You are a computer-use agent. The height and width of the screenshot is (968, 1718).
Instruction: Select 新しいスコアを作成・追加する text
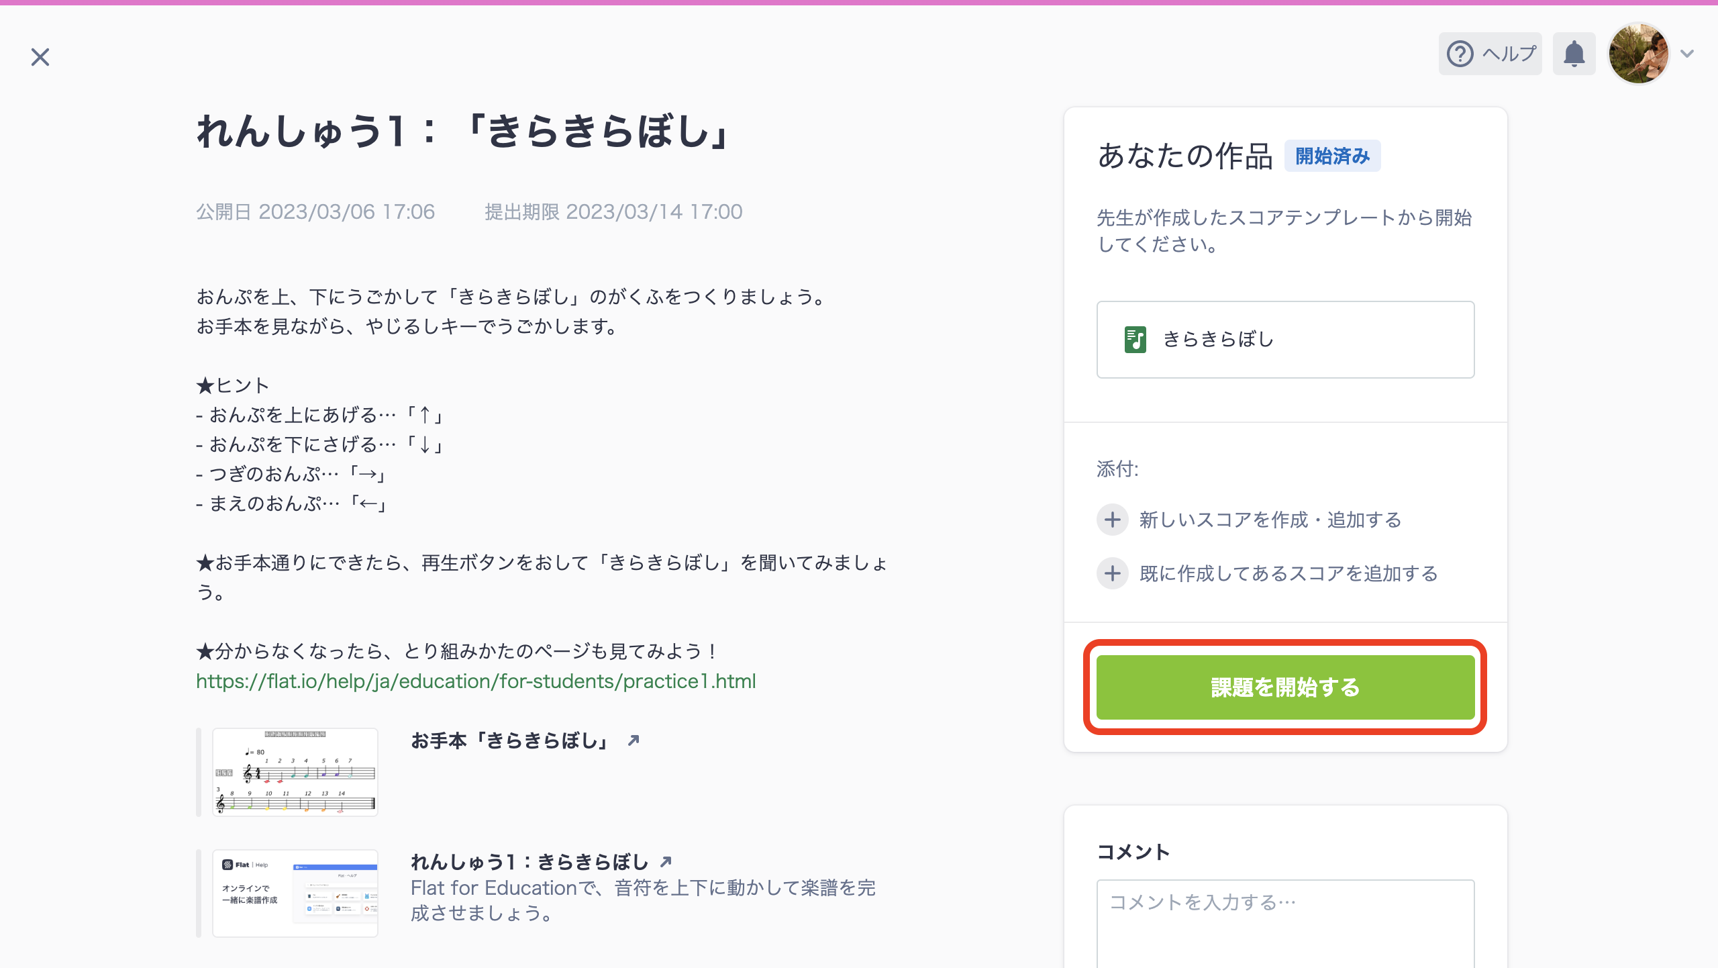pos(1270,520)
